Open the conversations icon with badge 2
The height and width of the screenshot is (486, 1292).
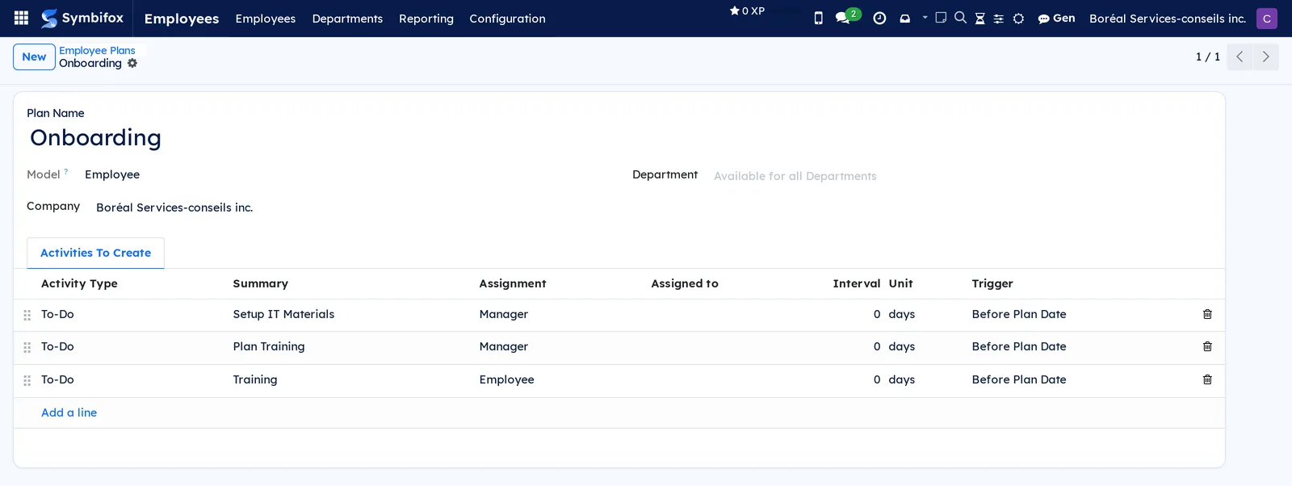(x=847, y=16)
